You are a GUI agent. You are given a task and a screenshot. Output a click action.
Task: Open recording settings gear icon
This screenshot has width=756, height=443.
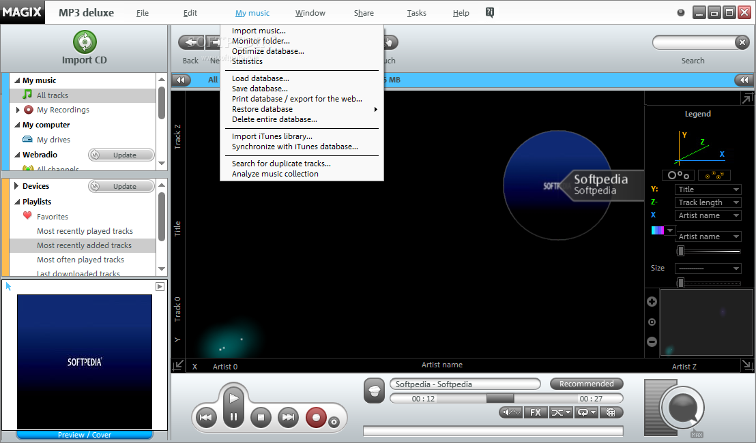point(334,423)
